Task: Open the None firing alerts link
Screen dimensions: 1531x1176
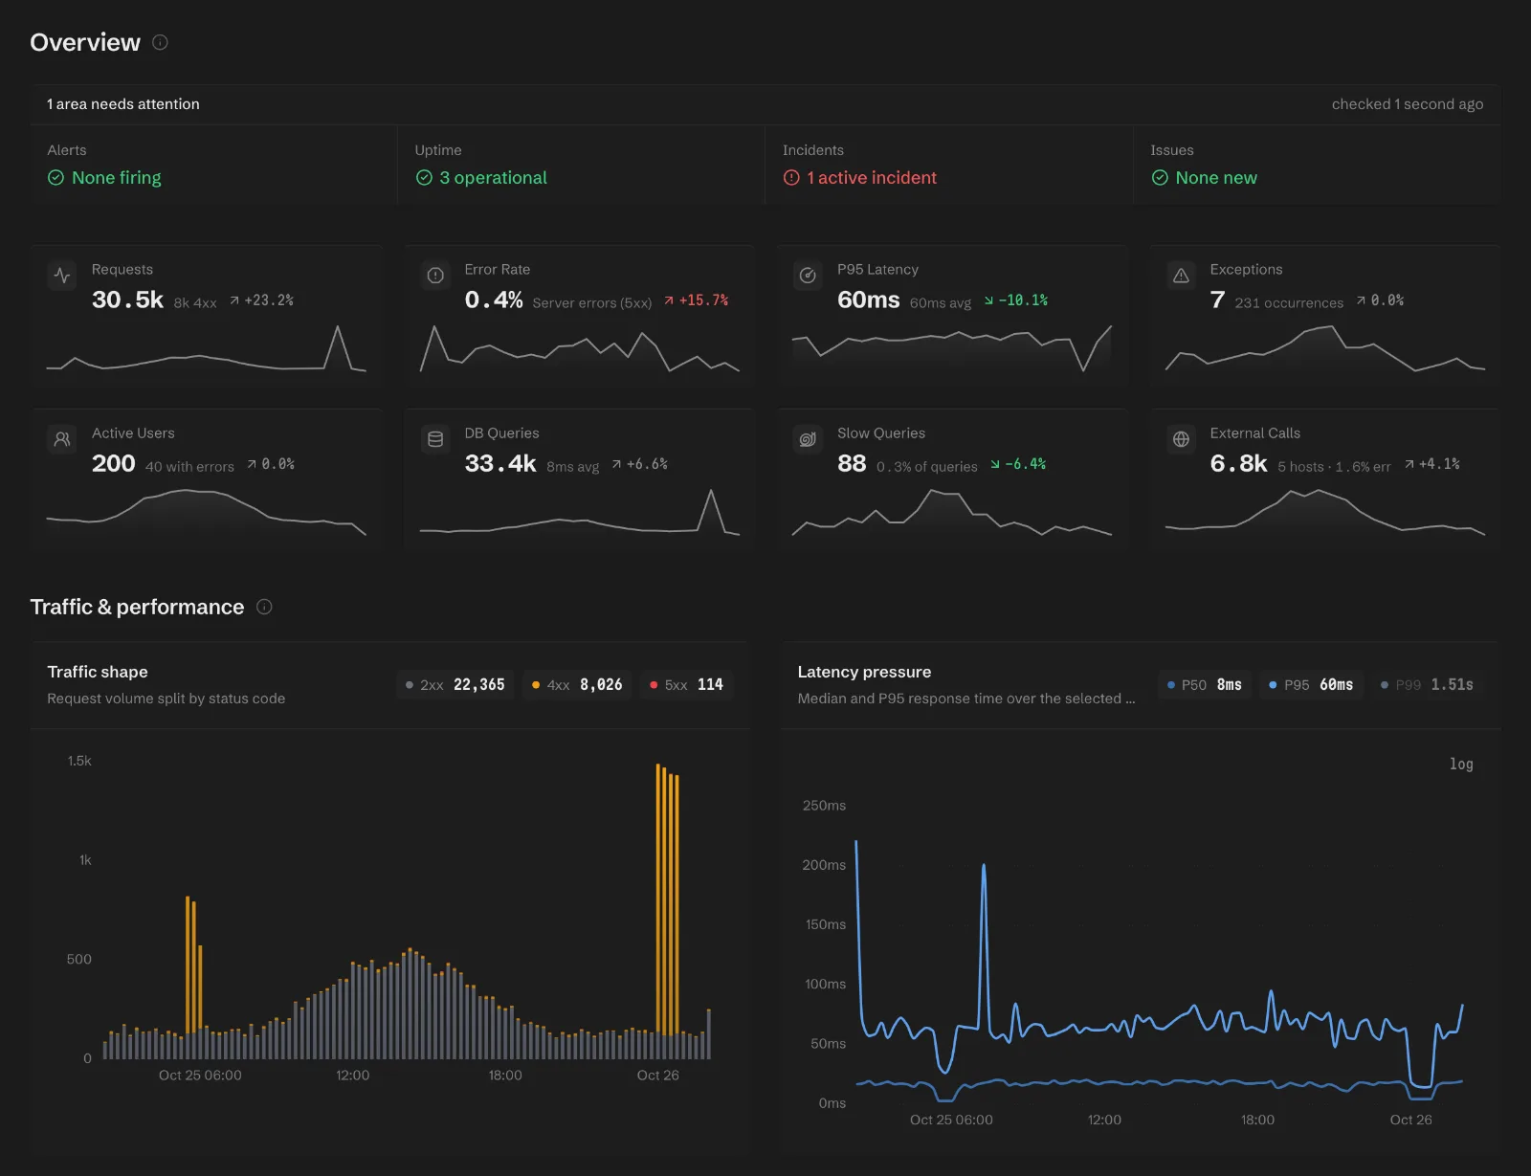Action: (104, 178)
